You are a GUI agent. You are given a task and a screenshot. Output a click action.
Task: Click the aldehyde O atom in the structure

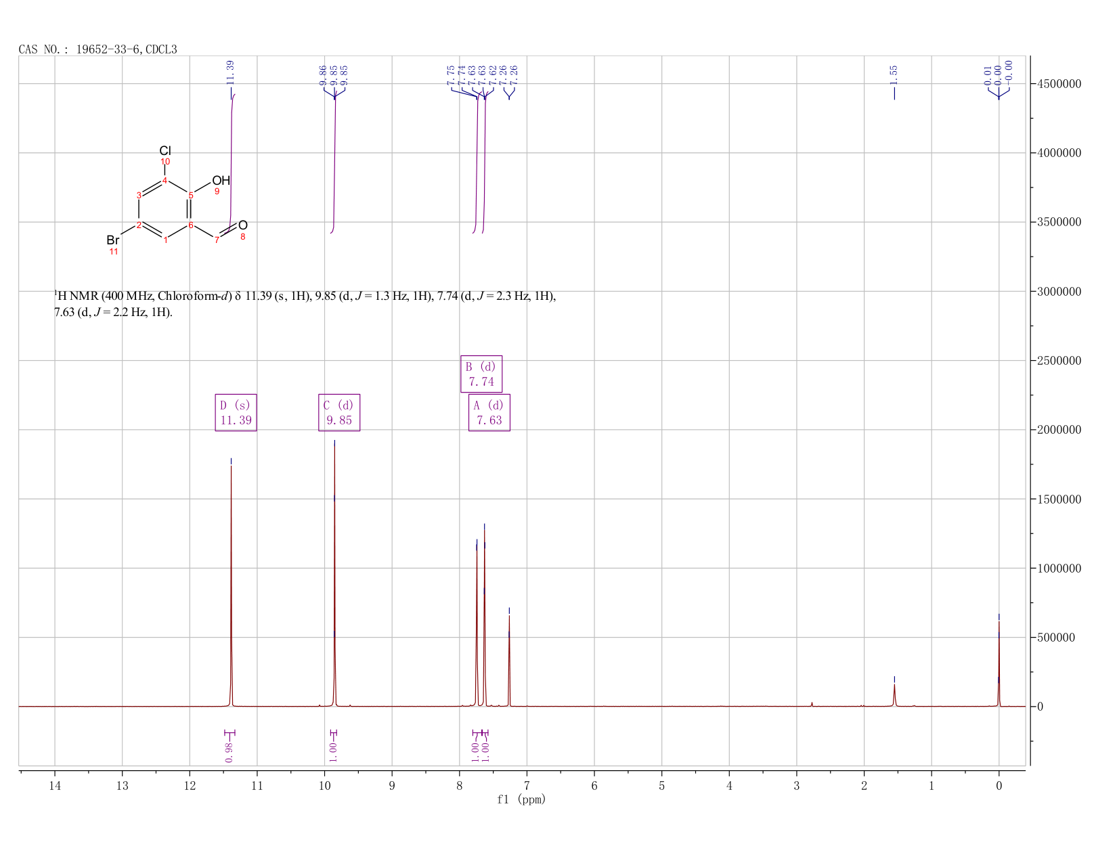tap(243, 225)
